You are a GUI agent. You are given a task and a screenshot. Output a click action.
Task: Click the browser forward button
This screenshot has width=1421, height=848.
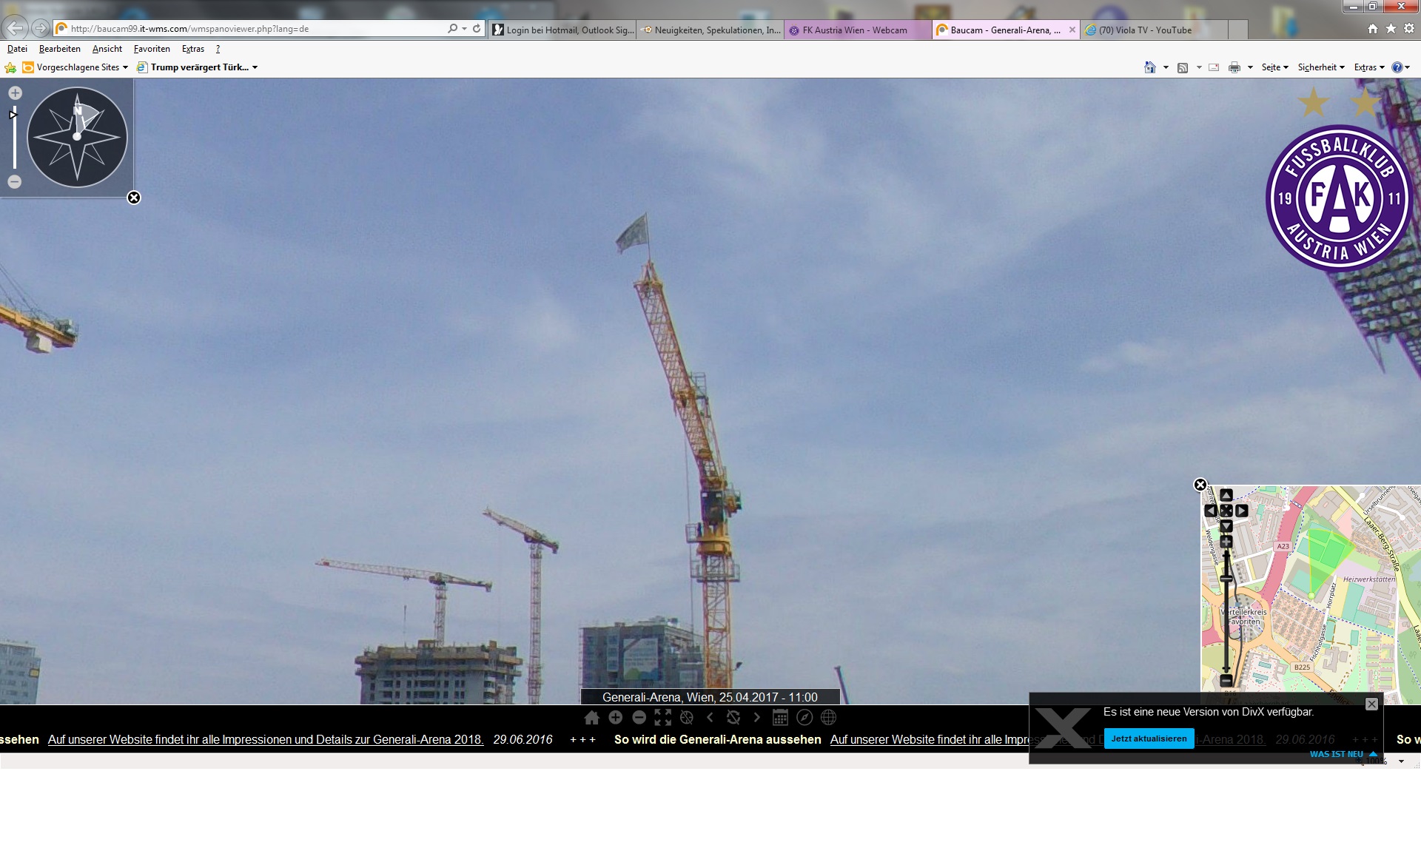41,28
